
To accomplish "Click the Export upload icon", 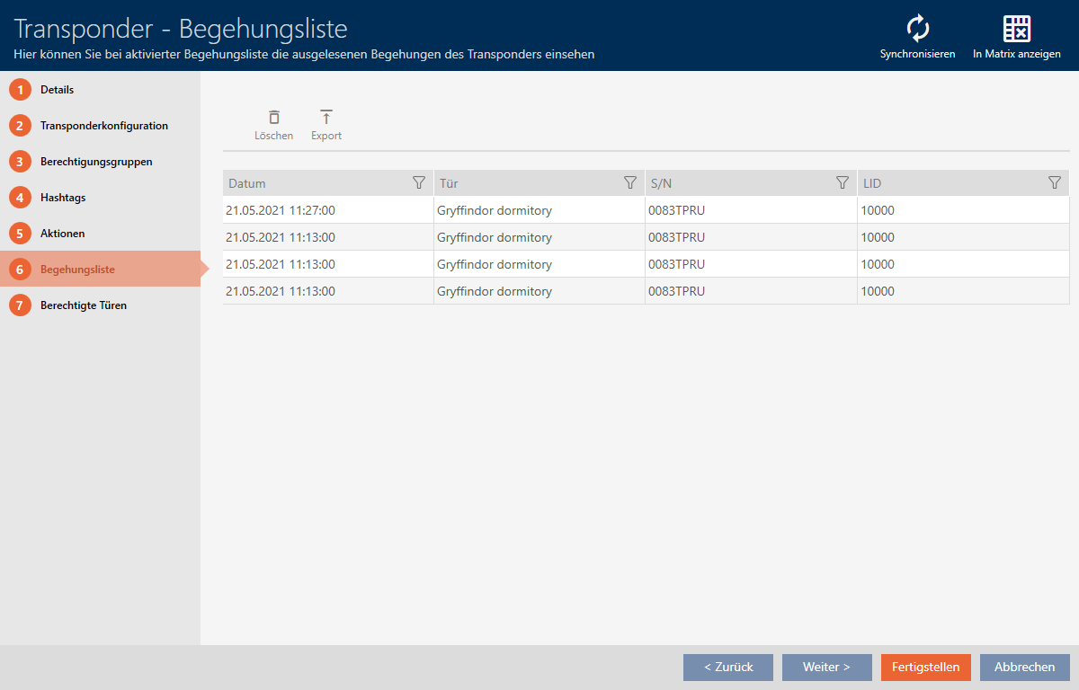I will [x=326, y=118].
